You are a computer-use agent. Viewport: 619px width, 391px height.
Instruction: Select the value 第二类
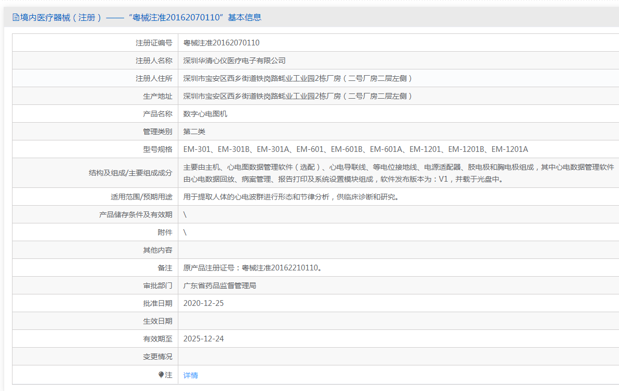click(194, 132)
